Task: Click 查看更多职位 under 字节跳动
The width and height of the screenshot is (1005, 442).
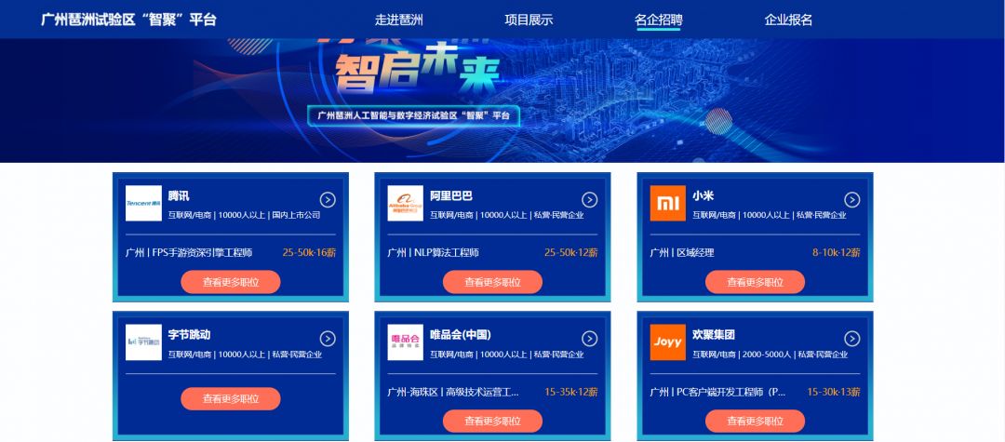Action: (x=231, y=398)
